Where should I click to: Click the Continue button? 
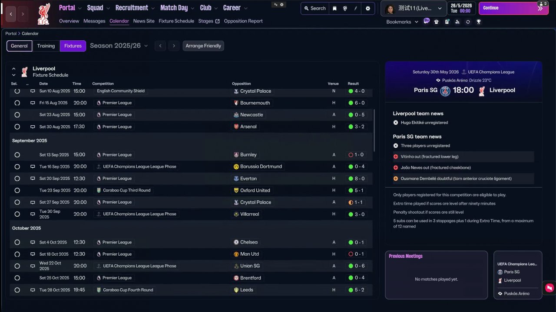pyautogui.click(x=513, y=8)
